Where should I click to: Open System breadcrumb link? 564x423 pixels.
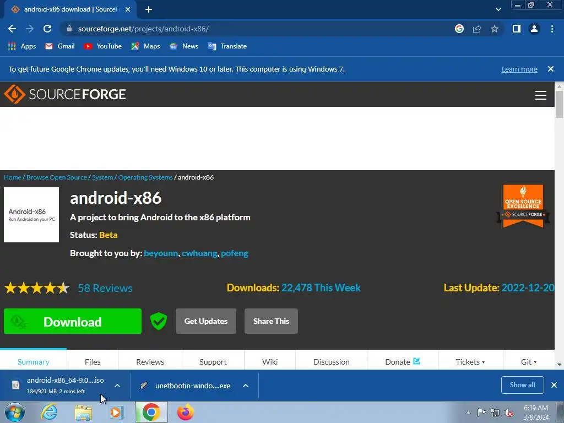click(x=102, y=177)
